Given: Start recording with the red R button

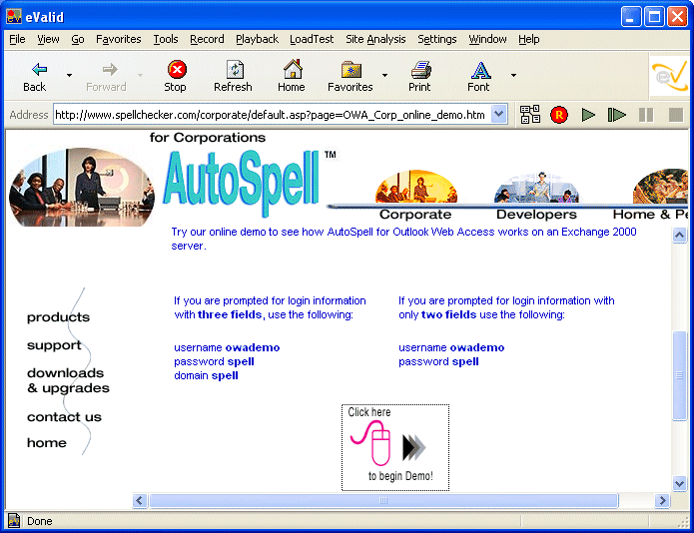Looking at the screenshot, I should (x=559, y=115).
